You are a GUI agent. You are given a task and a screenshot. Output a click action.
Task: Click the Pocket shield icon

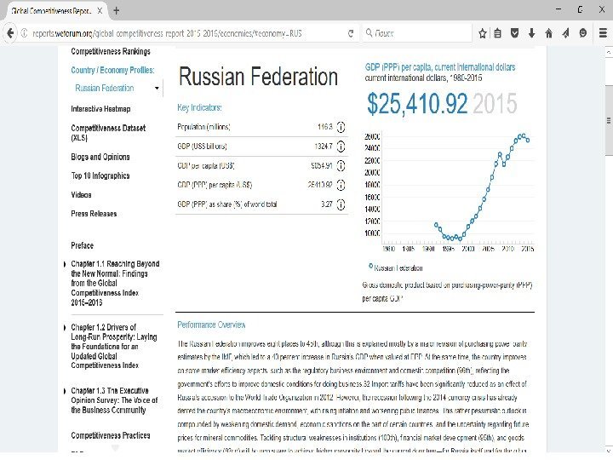coord(514,33)
